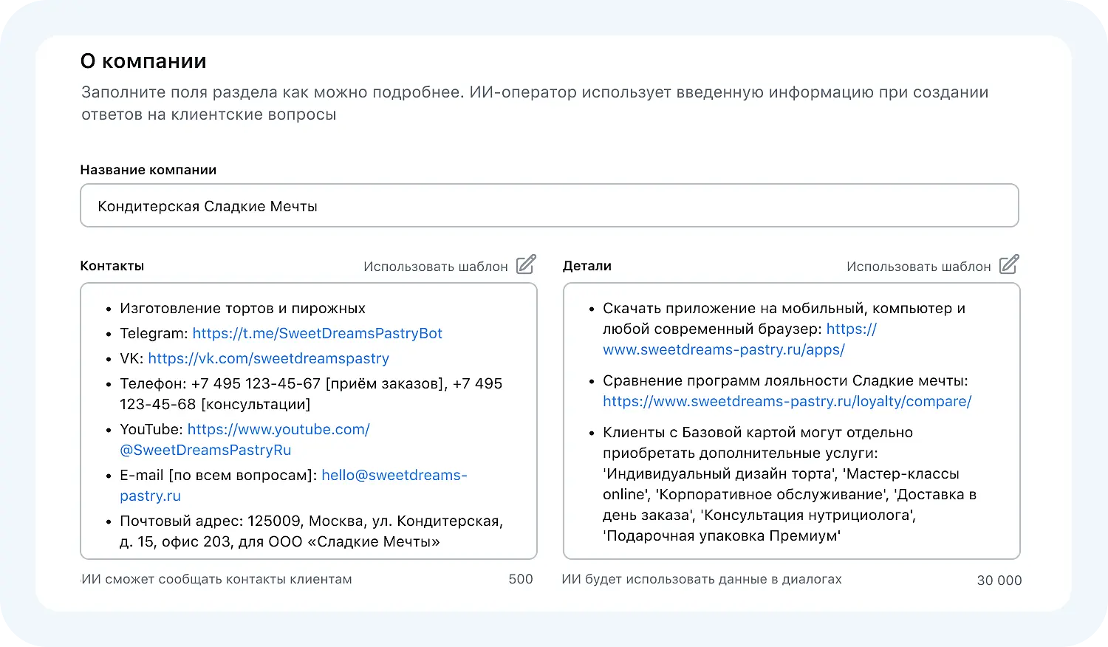Select the company name Кондитерская Сладкие Мечты
This screenshot has width=1108, height=647.
tap(206, 206)
